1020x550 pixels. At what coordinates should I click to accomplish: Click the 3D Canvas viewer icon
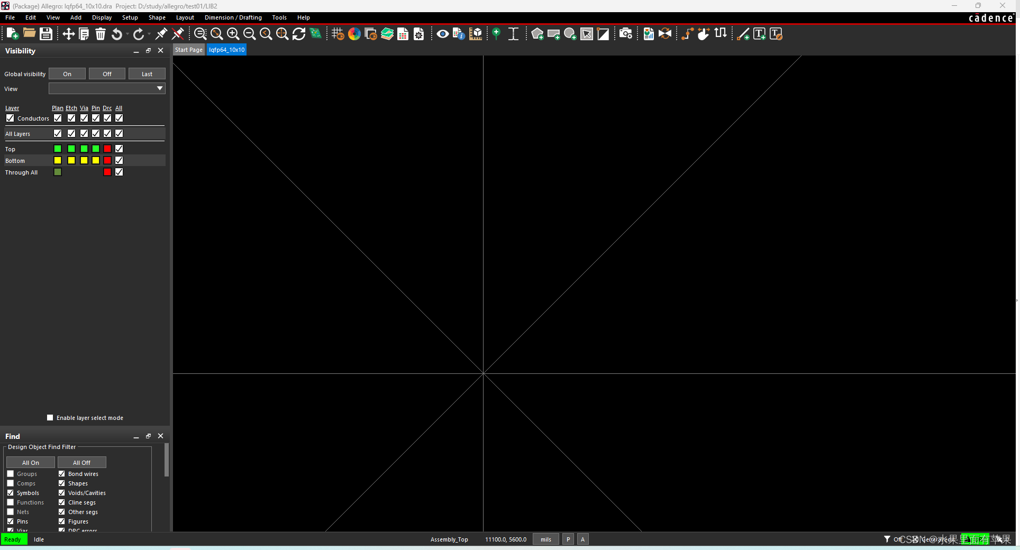pyautogui.click(x=476, y=34)
